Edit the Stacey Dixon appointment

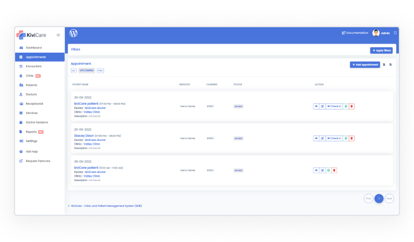pos(323,139)
